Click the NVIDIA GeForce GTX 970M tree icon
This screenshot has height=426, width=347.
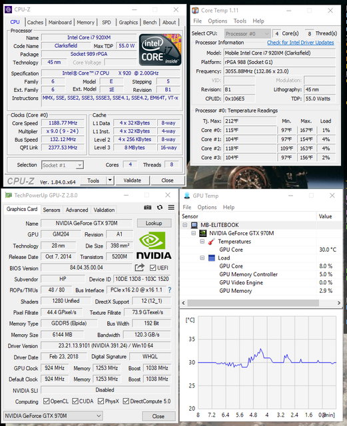click(x=203, y=233)
